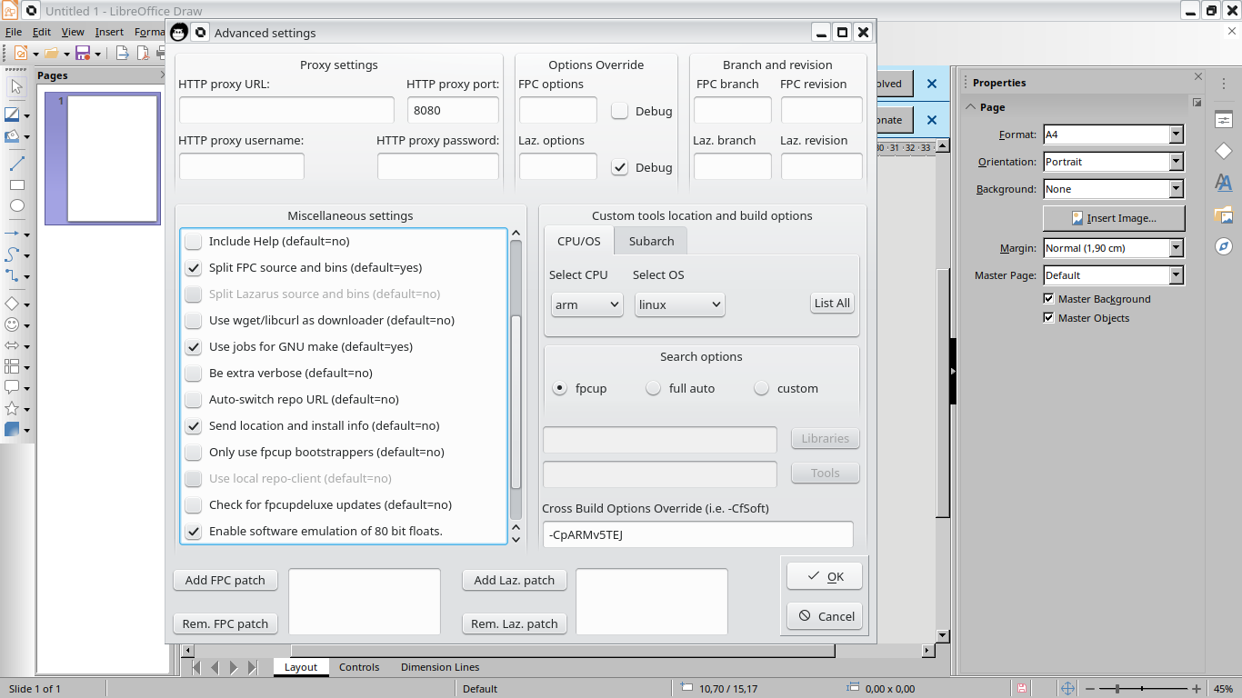Viewport: 1242px width, 698px height.
Task: Click the Fit slide to window icon
Action: pos(1068,689)
